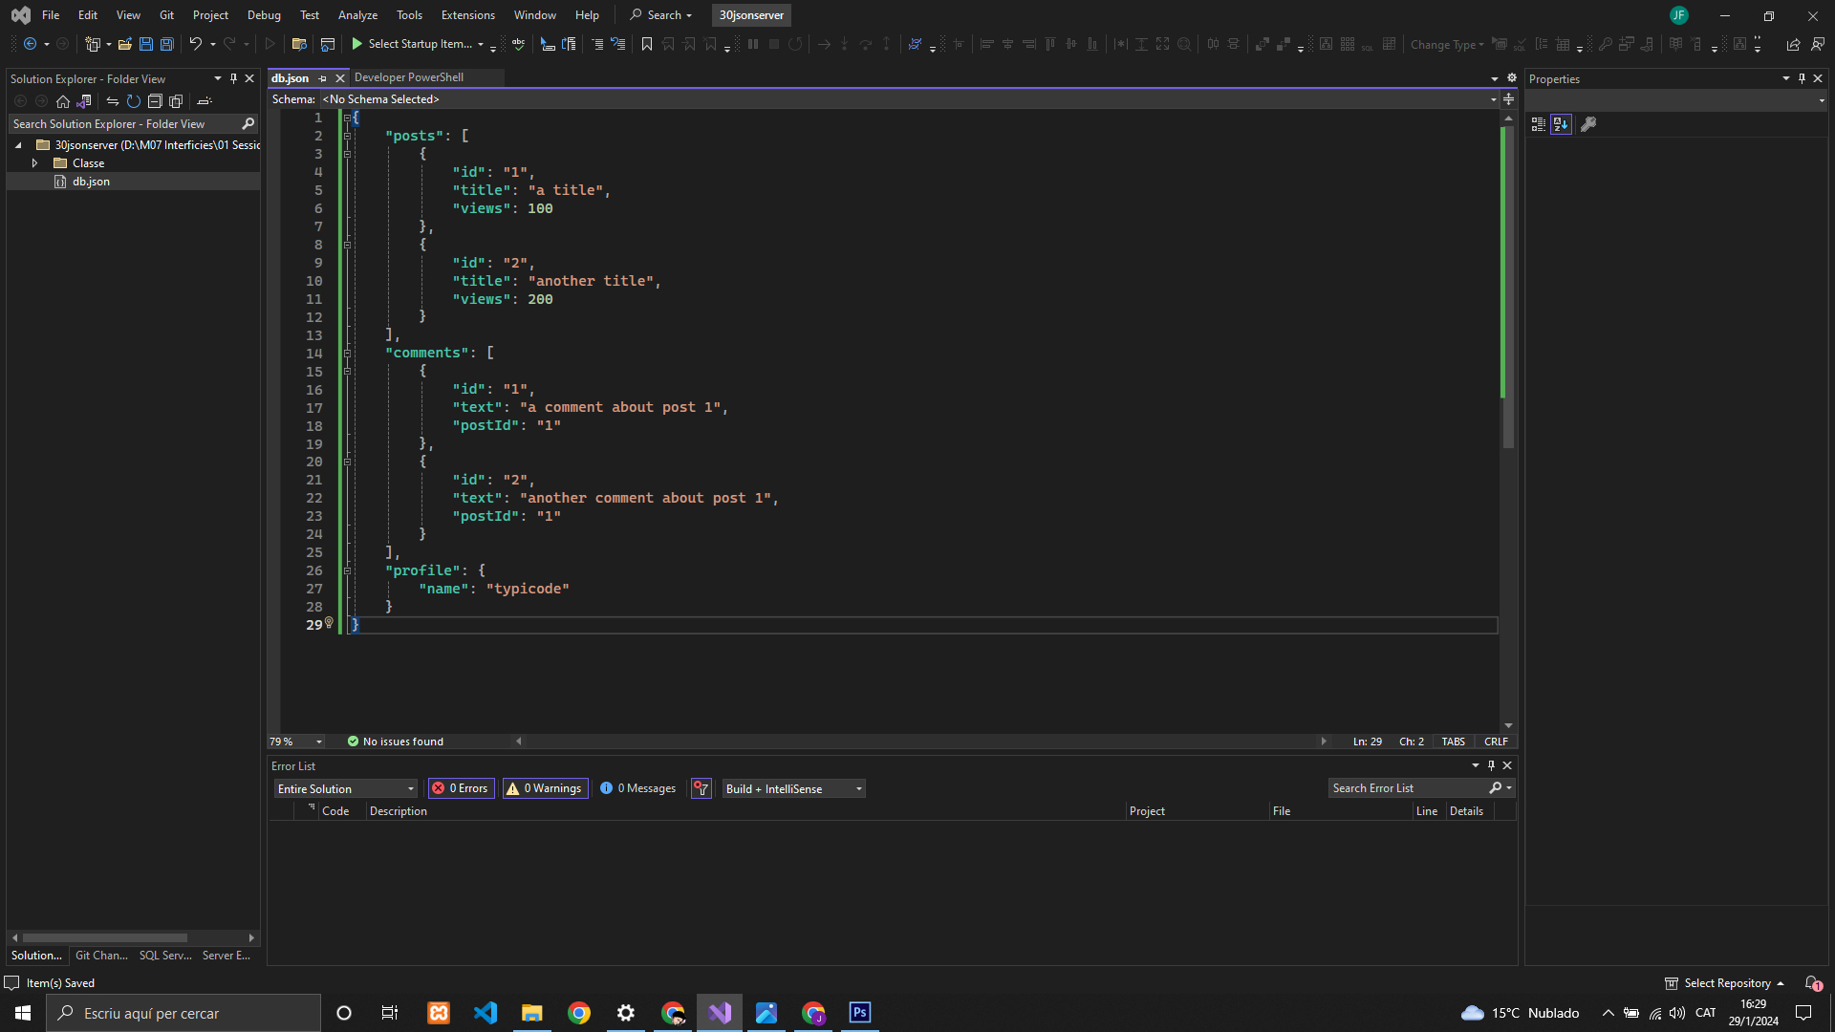Screen dimensions: 1835x1032
Task: Open the Build + IntelliSense dropdown
Action: (x=793, y=788)
